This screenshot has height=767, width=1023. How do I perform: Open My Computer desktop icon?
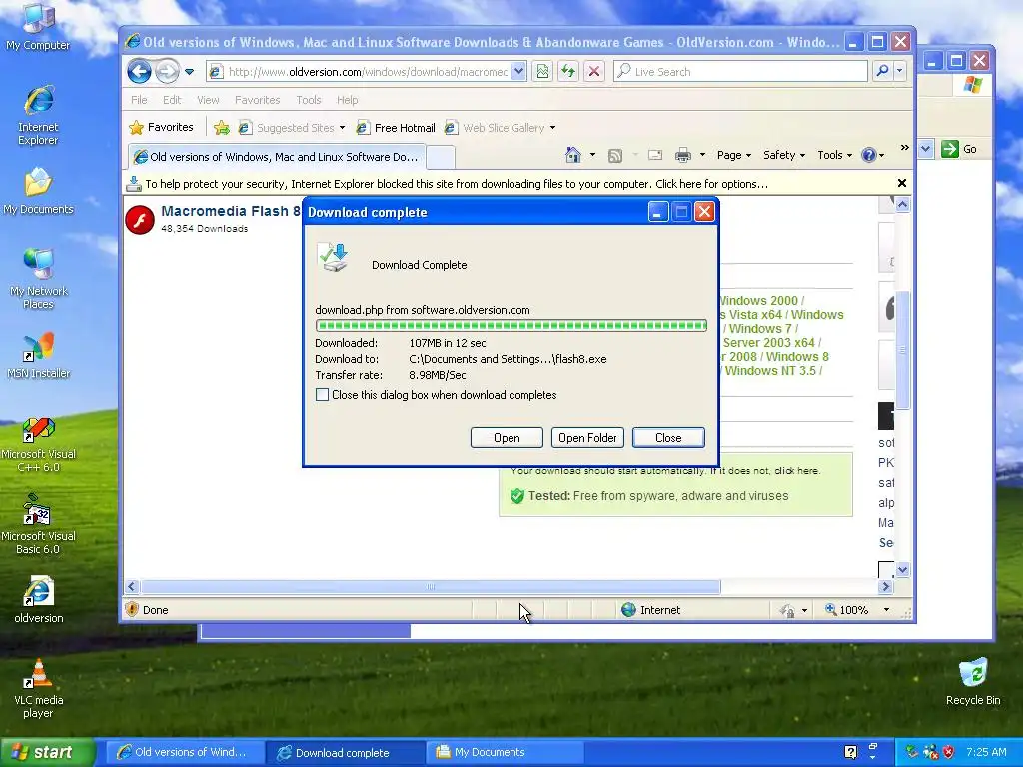[39, 27]
